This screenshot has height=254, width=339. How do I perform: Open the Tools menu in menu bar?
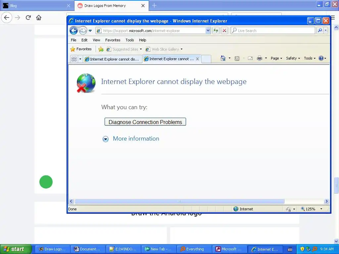pos(130,40)
